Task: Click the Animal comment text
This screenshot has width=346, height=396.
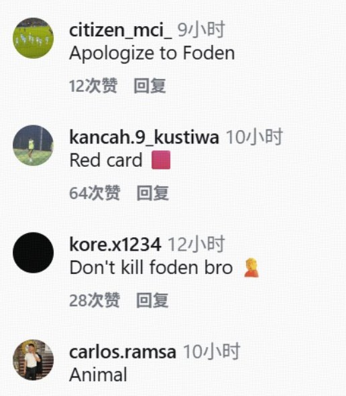Action: coord(98,375)
